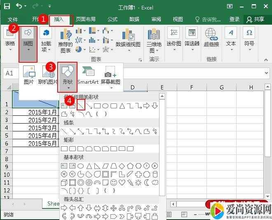Image resolution: width=272 pixels, height=220 pixels.
Task: Click the 共享 share button
Action: [255, 19]
